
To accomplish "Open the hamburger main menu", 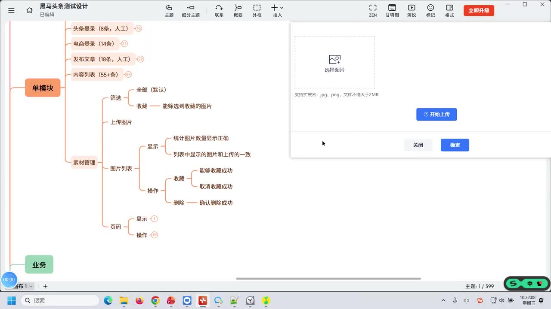I will click(x=11, y=10).
